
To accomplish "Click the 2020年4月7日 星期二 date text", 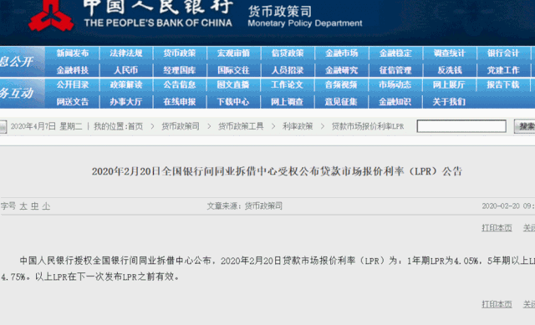I will tap(47, 126).
